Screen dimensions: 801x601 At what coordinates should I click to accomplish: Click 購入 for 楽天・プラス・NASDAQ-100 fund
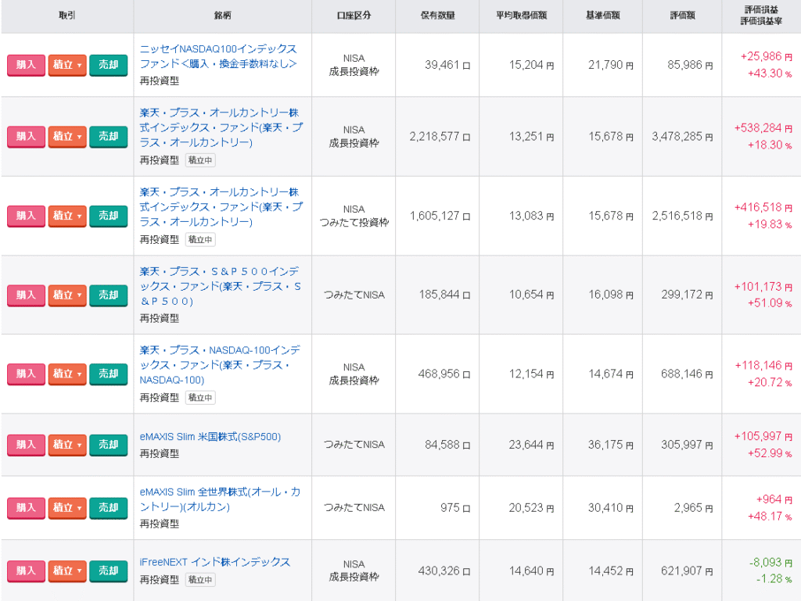click(x=26, y=374)
